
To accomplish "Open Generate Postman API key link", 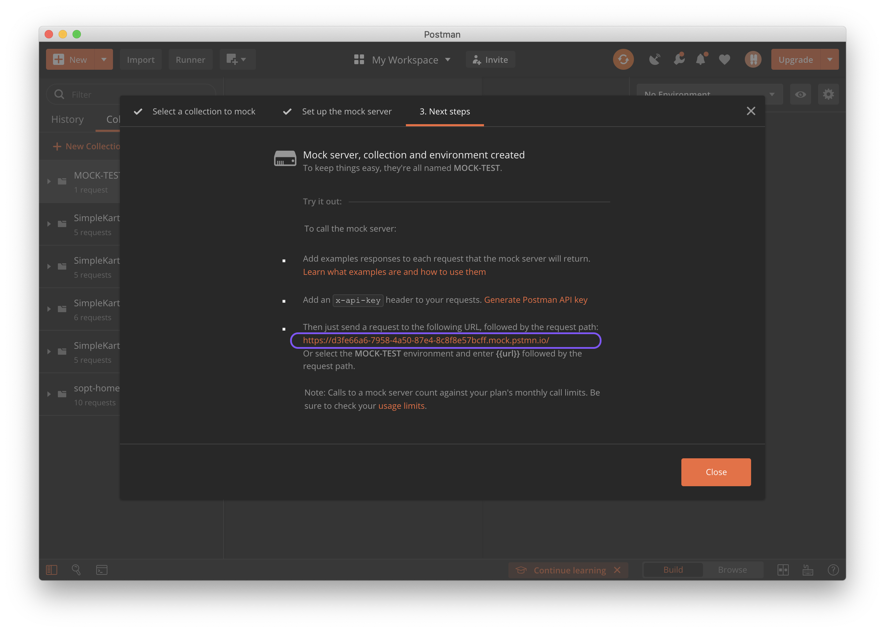I will [x=535, y=300].
